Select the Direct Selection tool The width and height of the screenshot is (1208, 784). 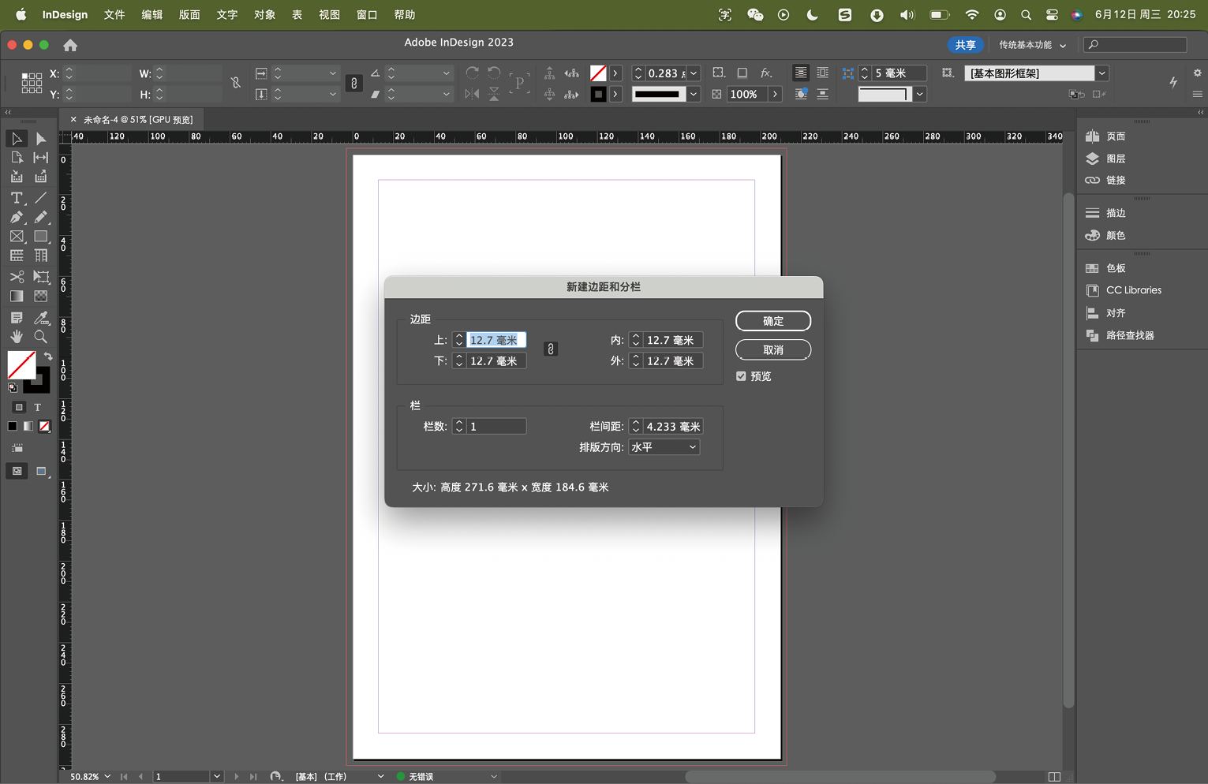tap(41, 139)
